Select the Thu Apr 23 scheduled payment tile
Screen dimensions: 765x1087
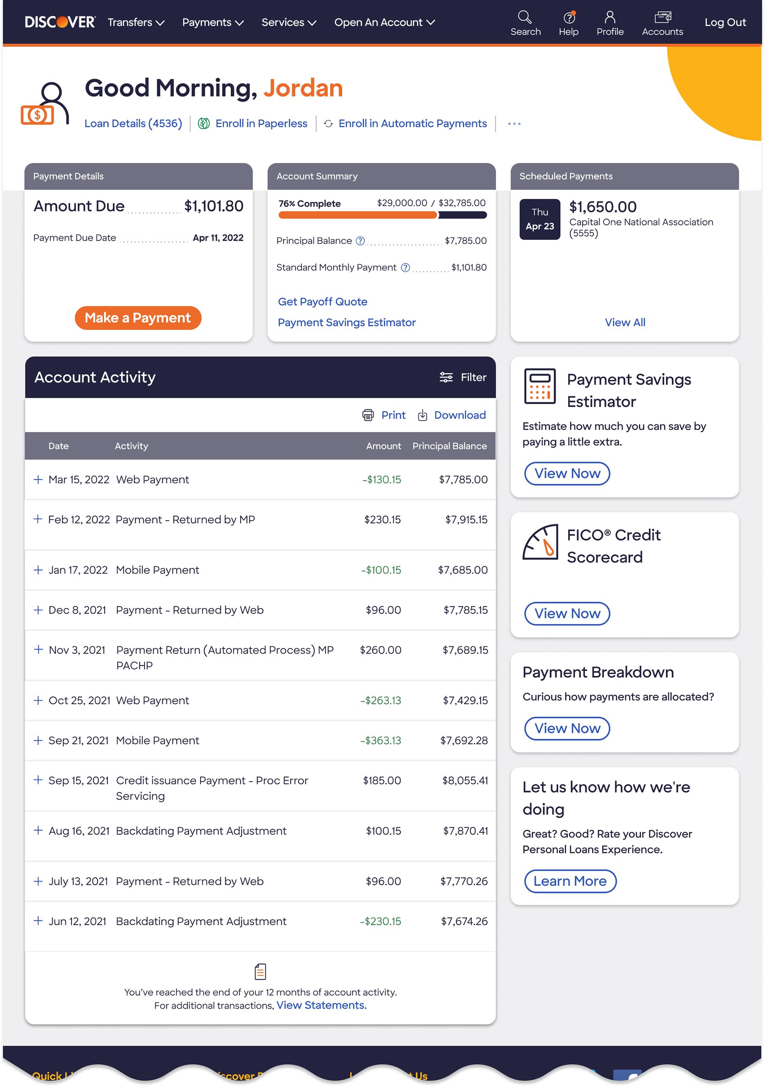[x=539, y=219]
